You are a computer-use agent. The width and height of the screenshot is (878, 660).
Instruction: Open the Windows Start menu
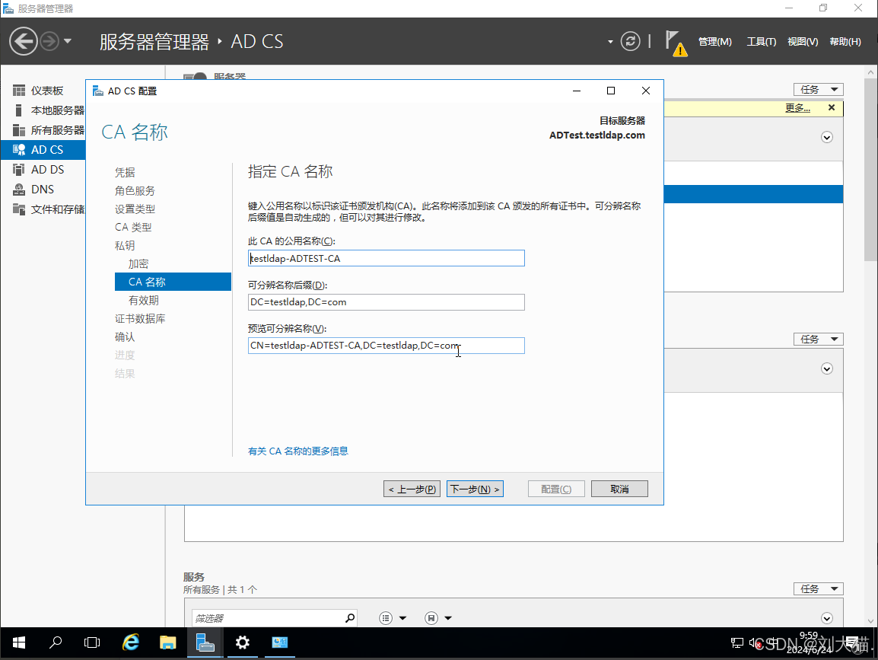[19, 642]
